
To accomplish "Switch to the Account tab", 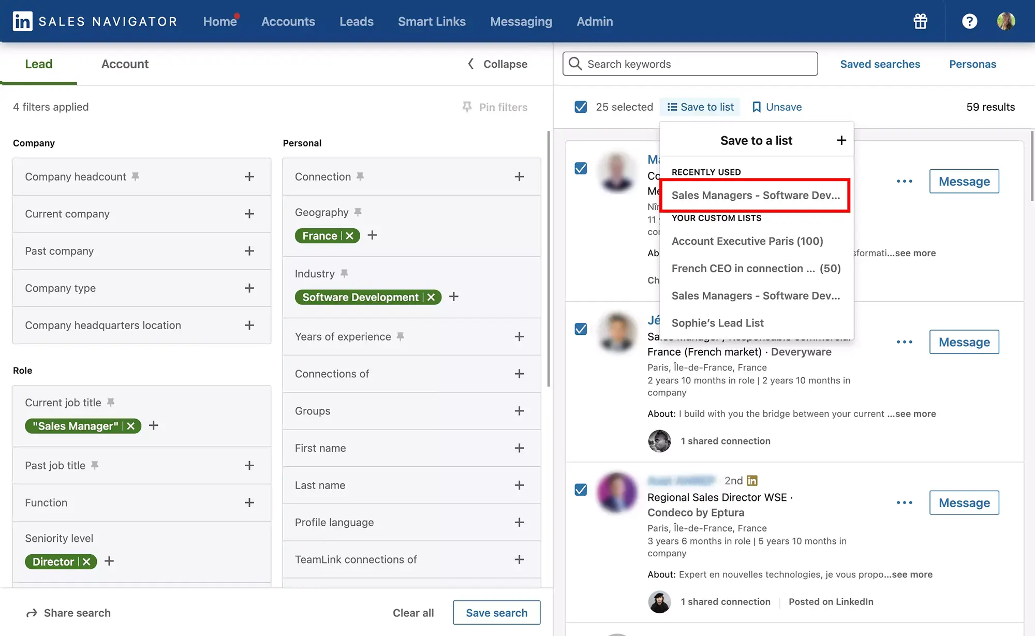I will coord(124,64).
